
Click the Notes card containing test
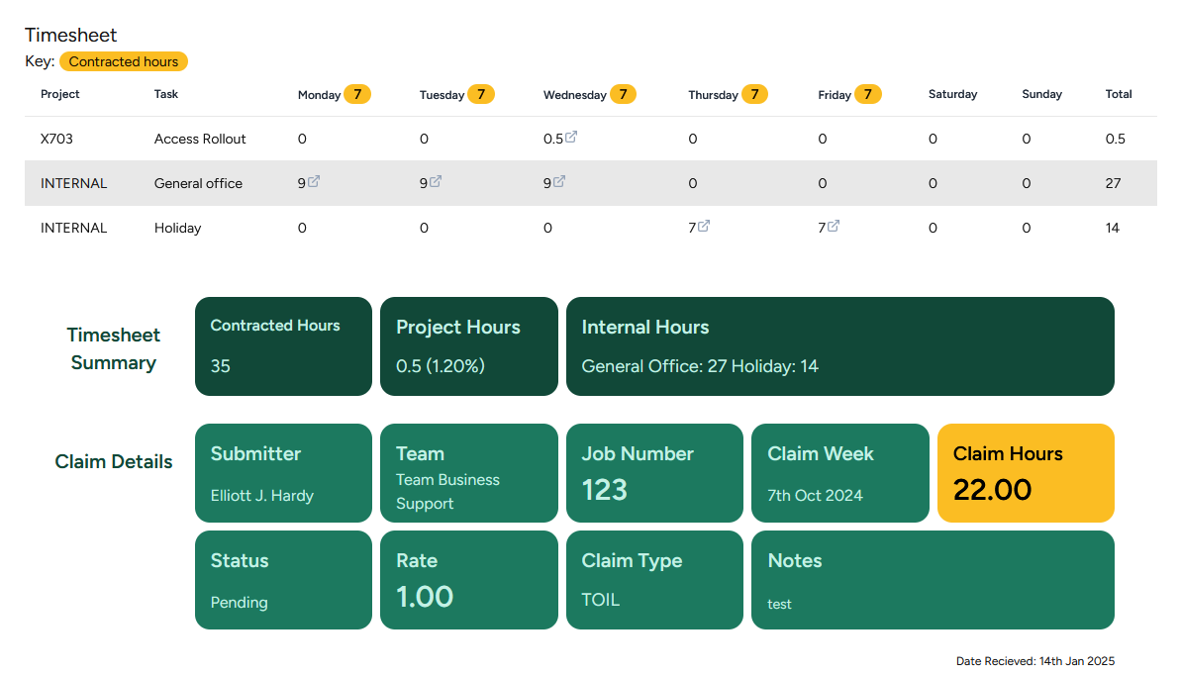(933, 580)
